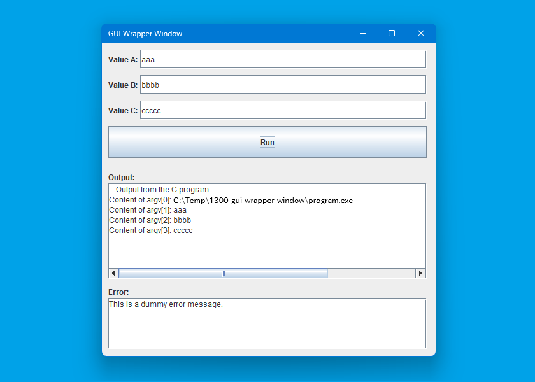
Task: Click the Run button
Action: (267, 142)
